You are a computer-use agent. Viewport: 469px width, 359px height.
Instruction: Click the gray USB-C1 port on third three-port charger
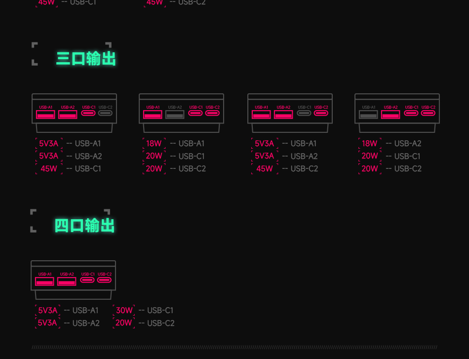click(305, 113)
